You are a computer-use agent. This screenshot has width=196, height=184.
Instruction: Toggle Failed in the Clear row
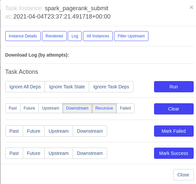(x=125, y=108)
